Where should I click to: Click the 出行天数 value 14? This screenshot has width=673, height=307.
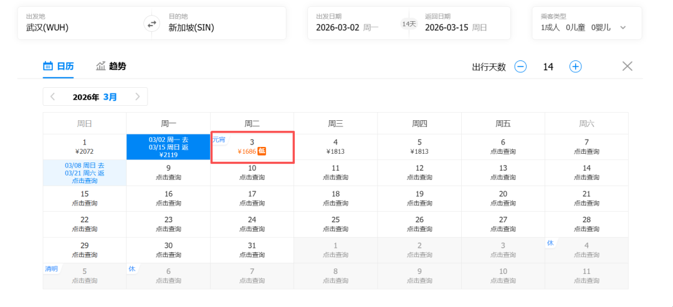tap(548, 67)
